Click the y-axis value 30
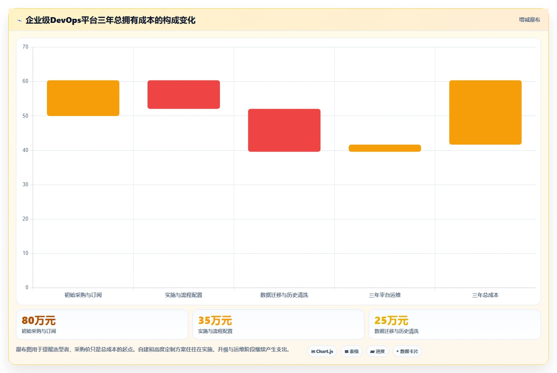The height and width of the screenshot is (373, 557). pyautogui.click(x=25, y=185)
